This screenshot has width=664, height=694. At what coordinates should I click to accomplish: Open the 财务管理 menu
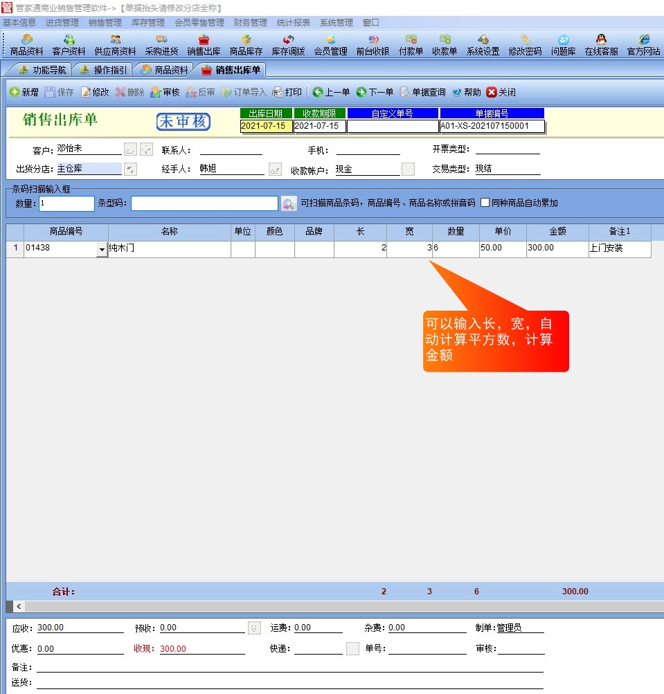point(250,23)
